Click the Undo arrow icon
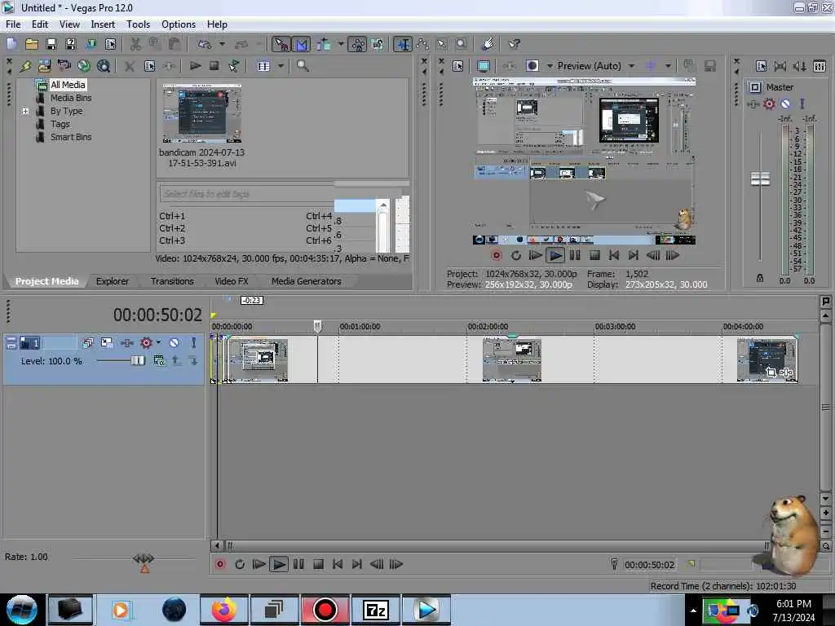 click(205, 44)
